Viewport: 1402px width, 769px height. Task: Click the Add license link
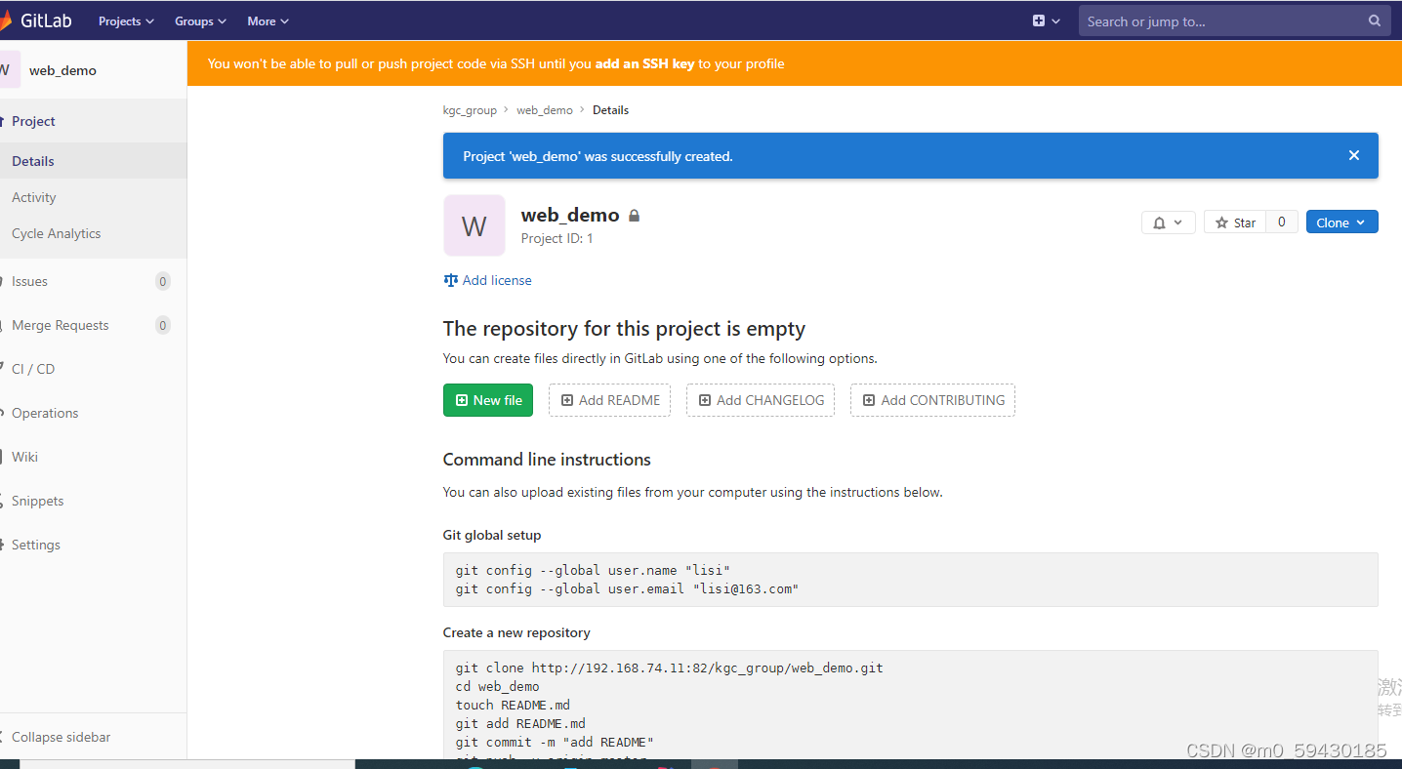[x=487, y=280]
